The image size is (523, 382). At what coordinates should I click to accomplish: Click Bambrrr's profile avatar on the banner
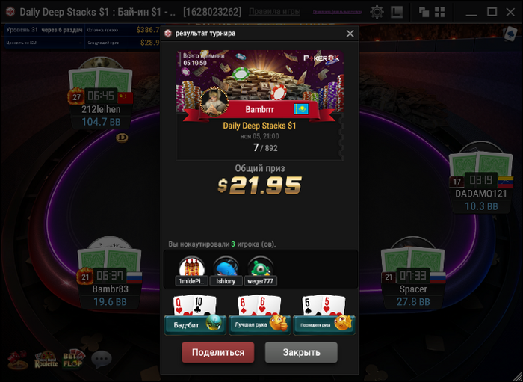point(214,102)
